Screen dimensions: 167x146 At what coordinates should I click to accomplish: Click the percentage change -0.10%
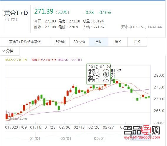click(105, 13)
